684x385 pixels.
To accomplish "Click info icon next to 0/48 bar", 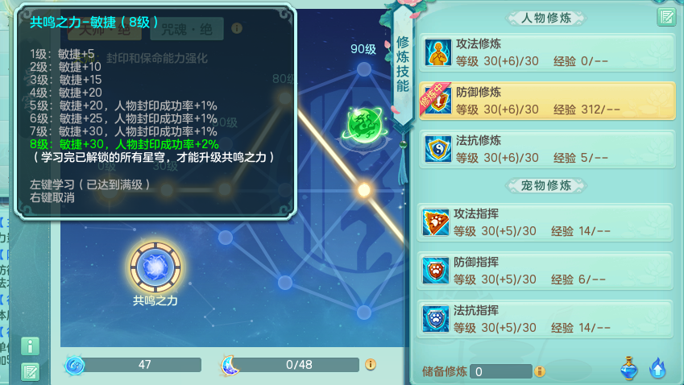I will [371, 365].
